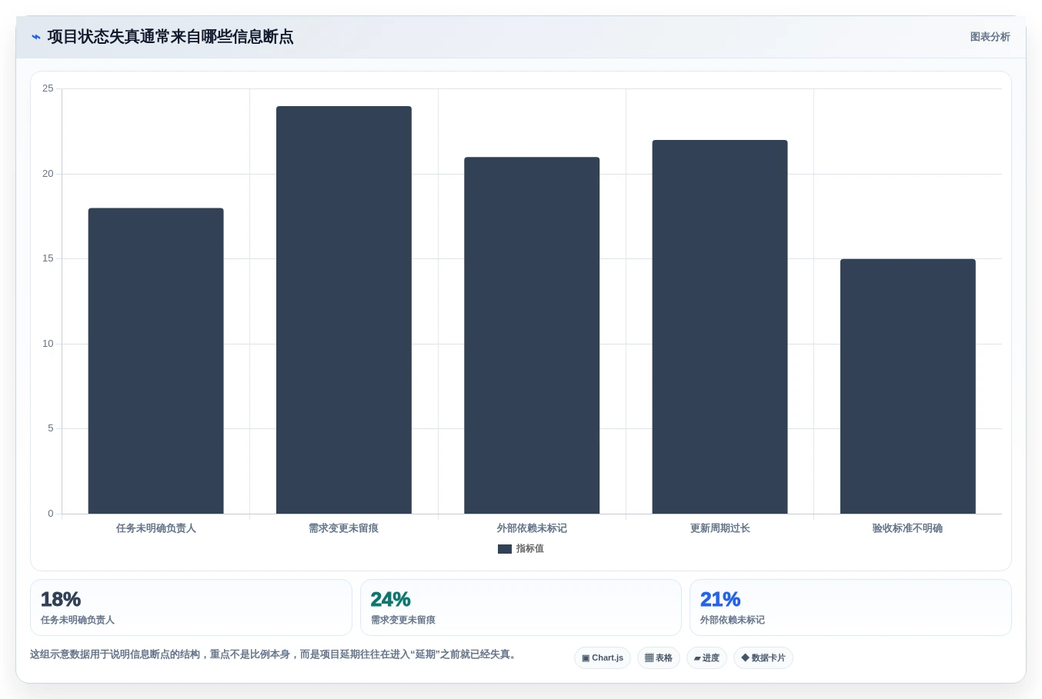Click the y-axis value 10
1042x699 pixels.
tap(48, 344)
